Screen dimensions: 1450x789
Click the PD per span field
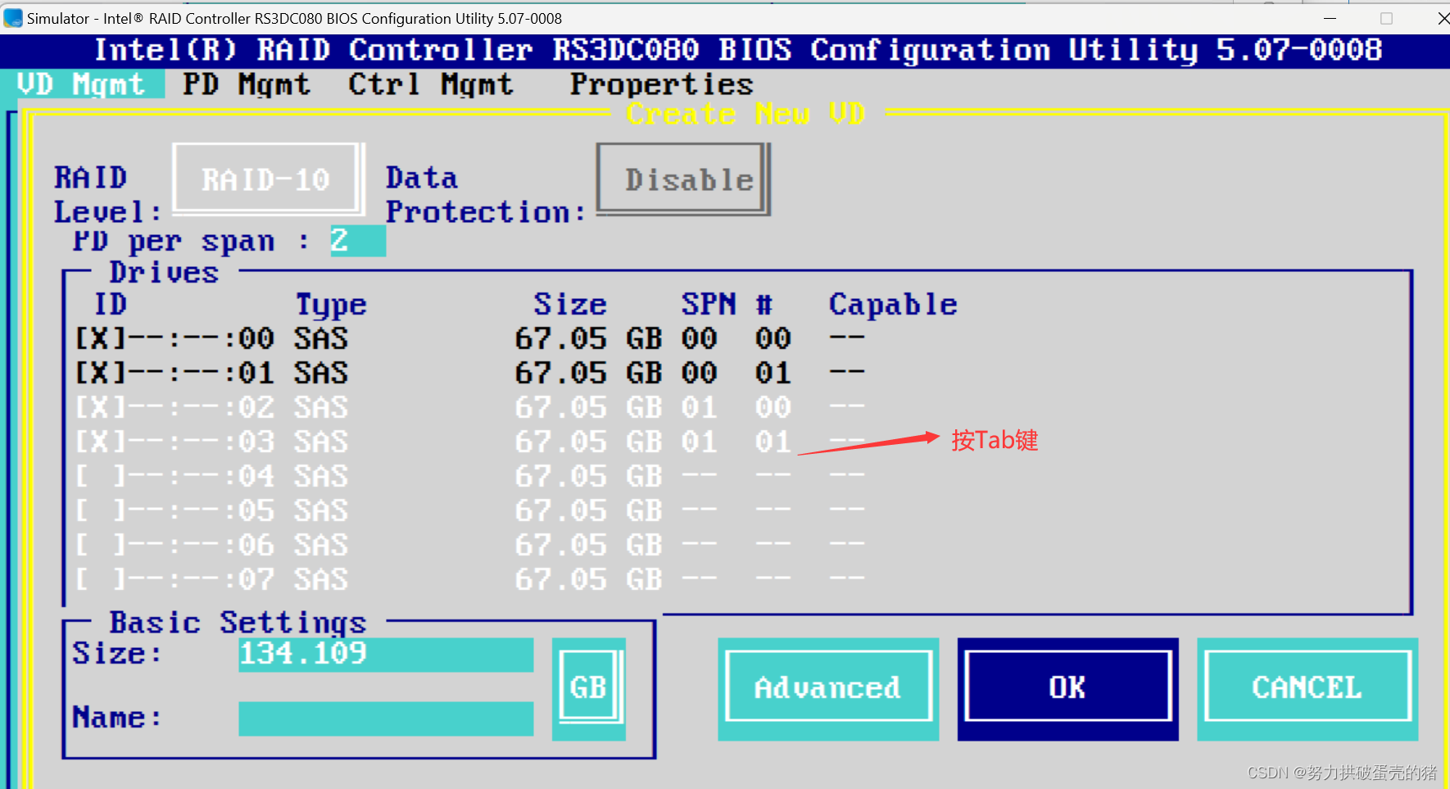358,241
